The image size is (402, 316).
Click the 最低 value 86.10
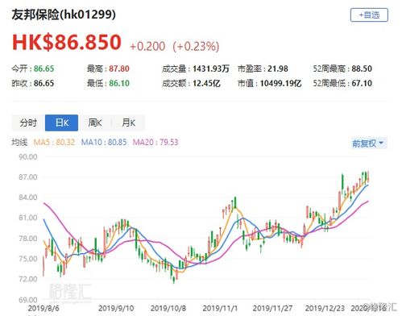(x=119, y=83)
